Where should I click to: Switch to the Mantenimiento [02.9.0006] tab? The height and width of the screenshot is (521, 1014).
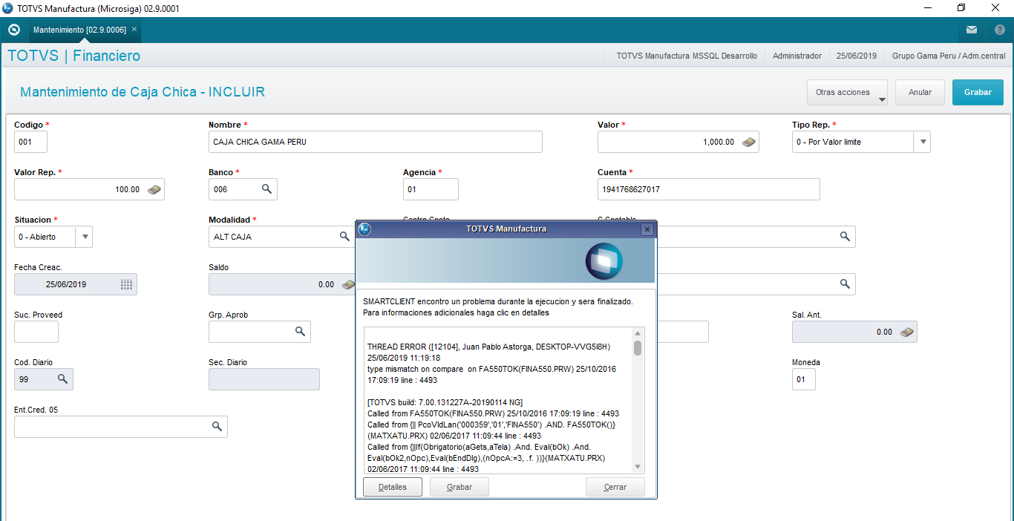79,30
